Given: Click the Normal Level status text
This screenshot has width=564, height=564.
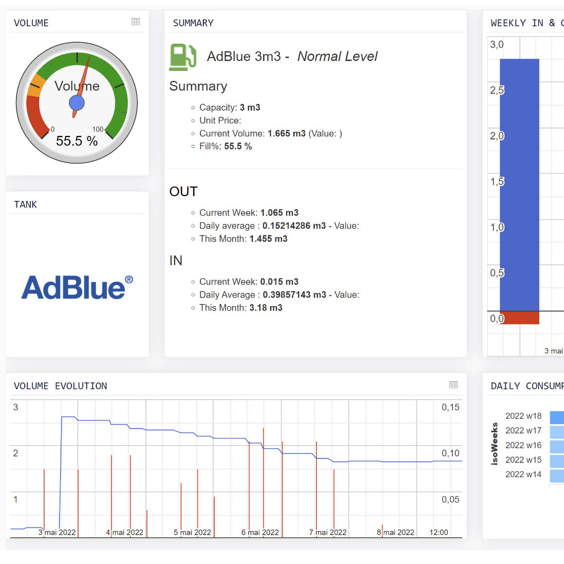Looking at the screenshot, I should click(x=337, y=57).
